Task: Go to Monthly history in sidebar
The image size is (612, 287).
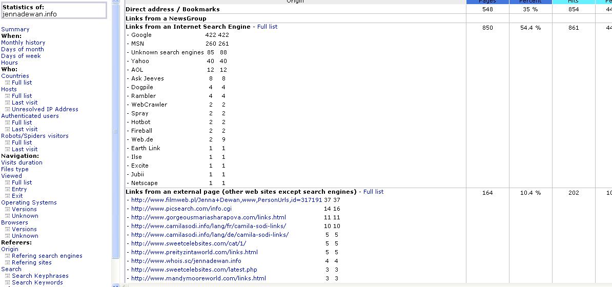Action: (23, 43)
